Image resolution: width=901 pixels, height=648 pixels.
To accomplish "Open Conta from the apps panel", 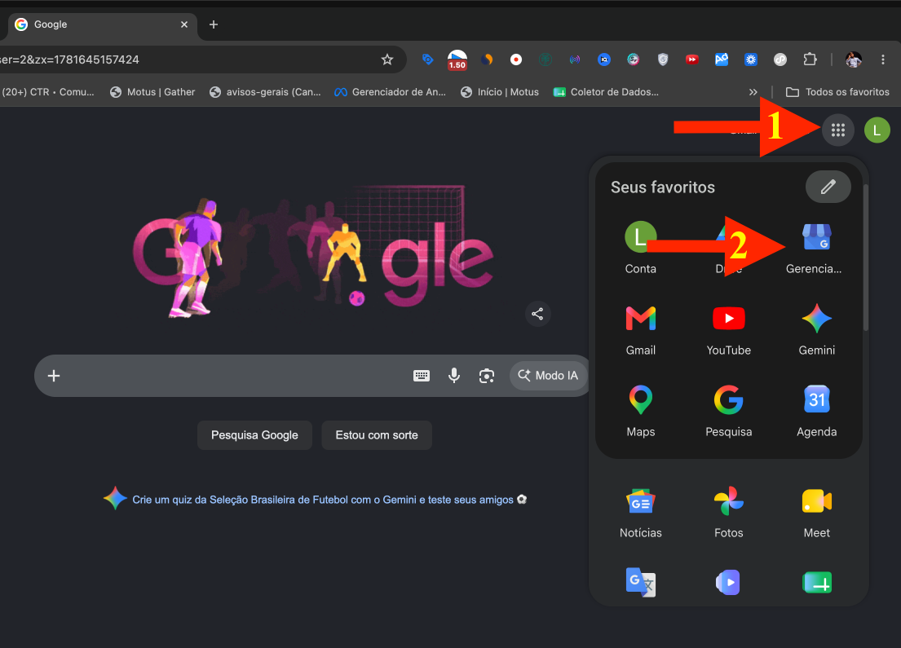I will (x=640, y=248).
